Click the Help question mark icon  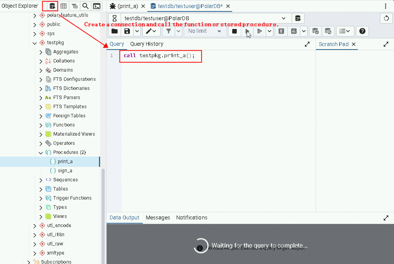pyautogui.click(x=362, y=31)
